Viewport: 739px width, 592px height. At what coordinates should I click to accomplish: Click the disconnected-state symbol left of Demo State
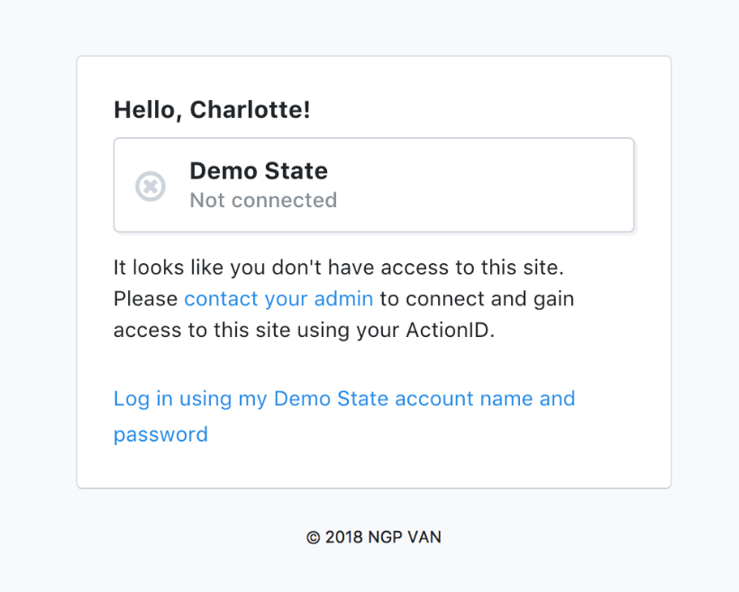(x=151, y=186)
